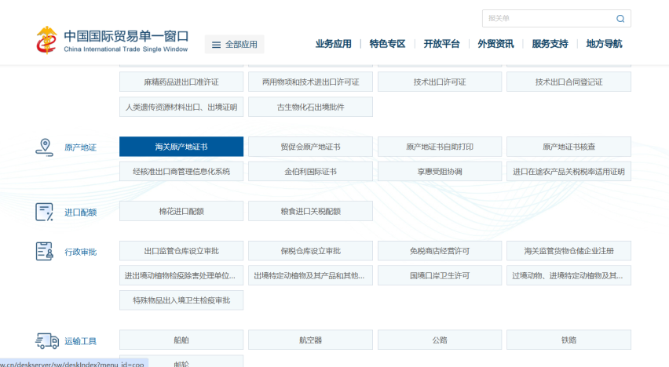Choose 特殊物品出入境卫生检疫审批
The height and width of the screenshot is (367, 669).
[181, 300]
